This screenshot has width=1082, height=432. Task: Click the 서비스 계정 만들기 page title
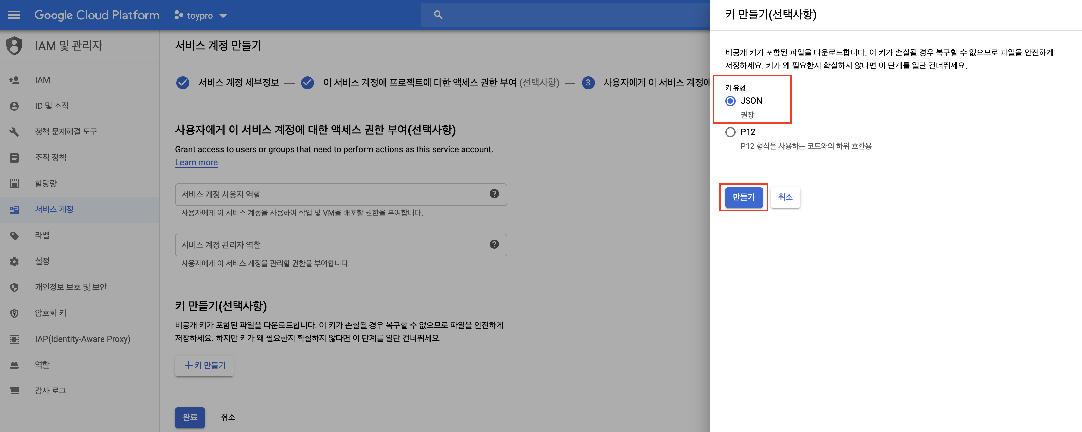tap(218, 46)
